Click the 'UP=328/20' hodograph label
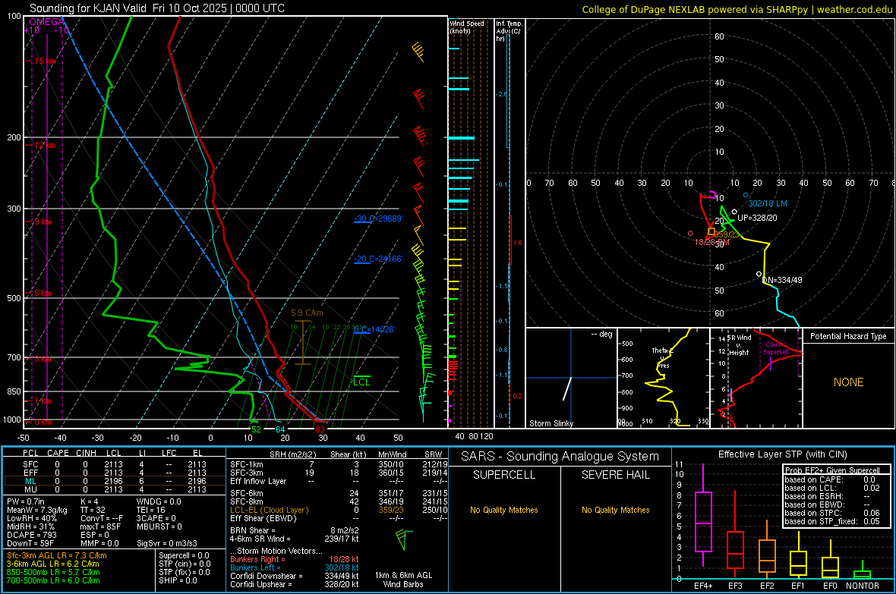 757,218
